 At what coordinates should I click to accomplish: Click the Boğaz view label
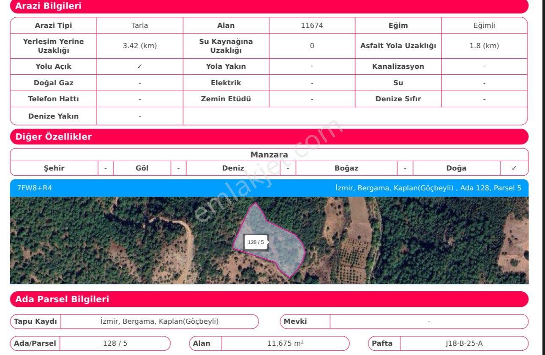click(x=346, y=168)
